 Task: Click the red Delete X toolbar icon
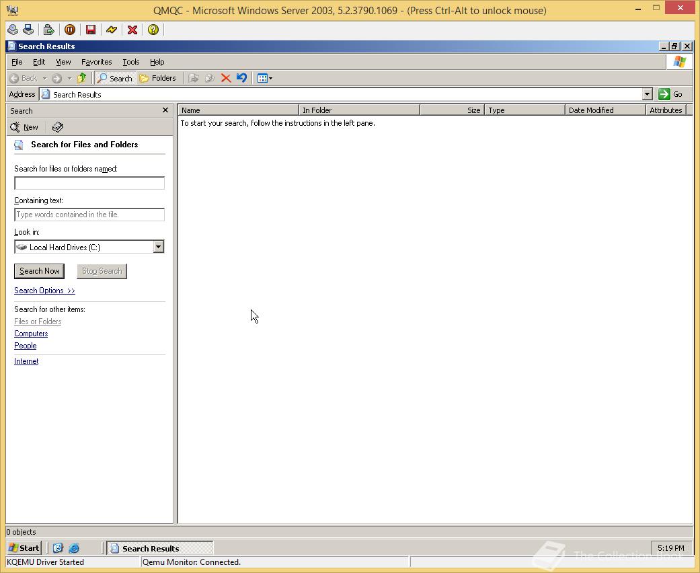tap(226, 78)
